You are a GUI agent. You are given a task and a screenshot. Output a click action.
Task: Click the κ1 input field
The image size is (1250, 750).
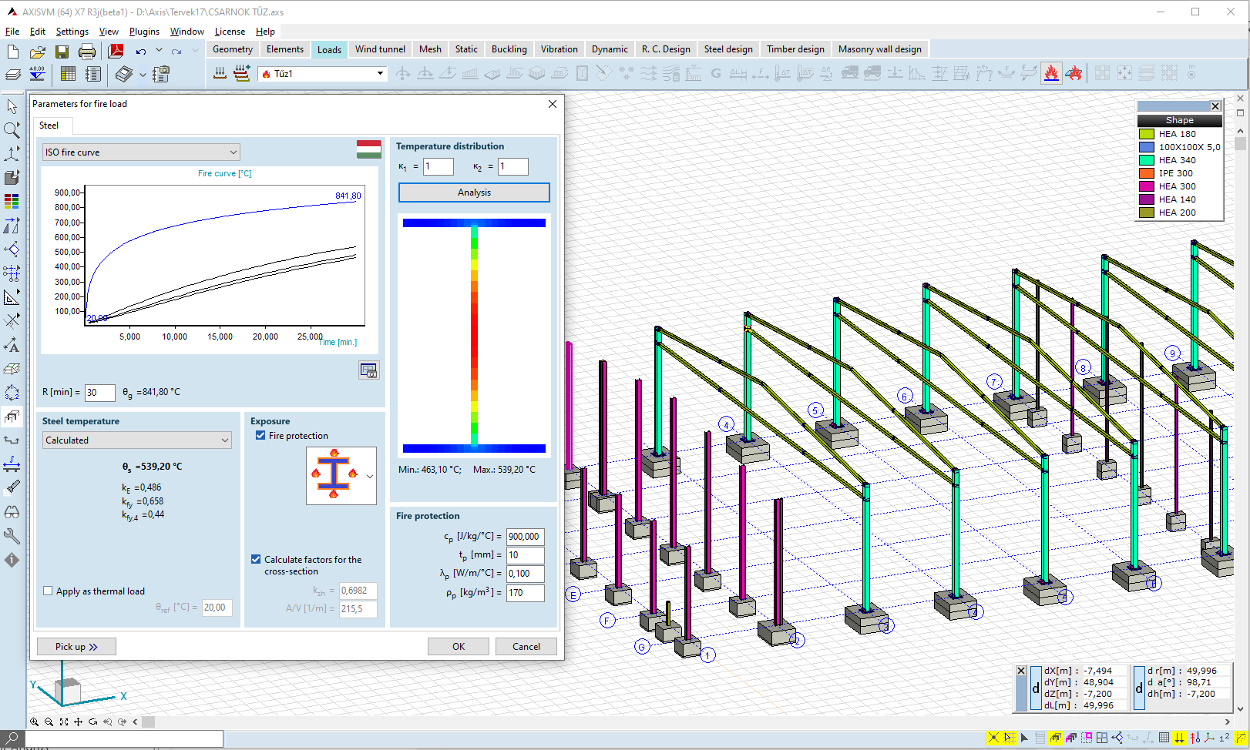coord(439,166)
